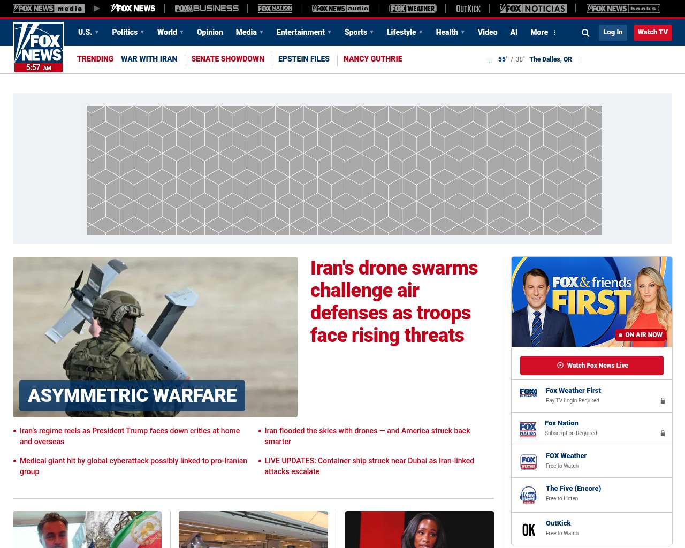This screenshot has width=685, height=548.
Task: Go to the Video section
Action: [488, 32]
